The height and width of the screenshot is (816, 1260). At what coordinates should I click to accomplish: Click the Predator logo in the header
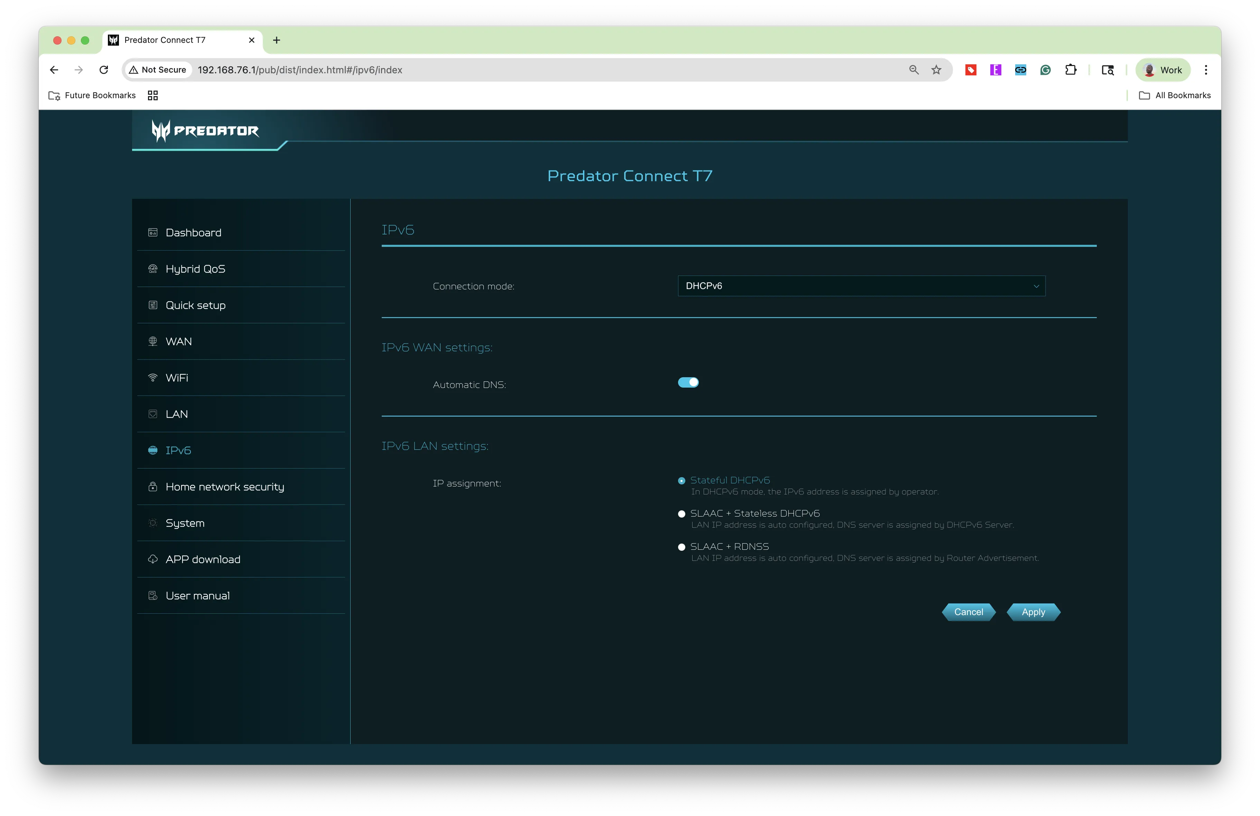click(x=205, y=130)
